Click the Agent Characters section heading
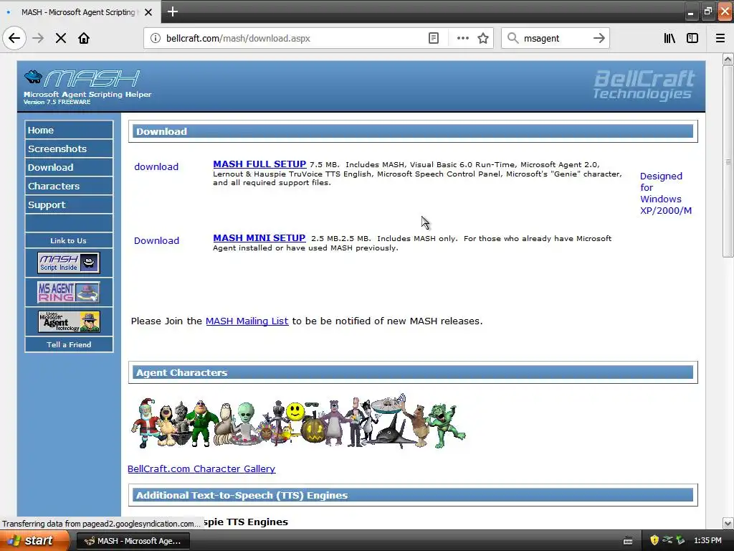734x551 pixels. tap(181, 372)
